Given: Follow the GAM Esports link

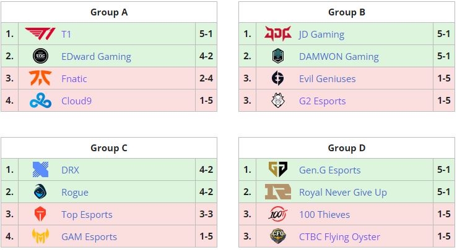Looking at the screenshot, I should 89,236.
